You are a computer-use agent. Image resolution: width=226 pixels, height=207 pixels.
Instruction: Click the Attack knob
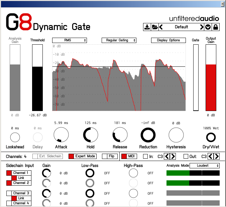click(61, 135)
